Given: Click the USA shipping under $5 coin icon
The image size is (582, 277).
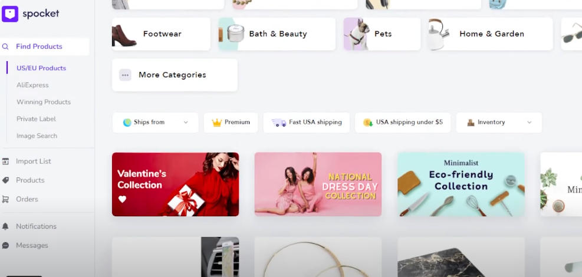Looking at the screenshot, I should [368, 123].
